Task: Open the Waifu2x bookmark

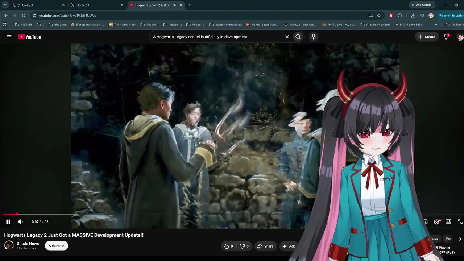Action: point(300,25)
